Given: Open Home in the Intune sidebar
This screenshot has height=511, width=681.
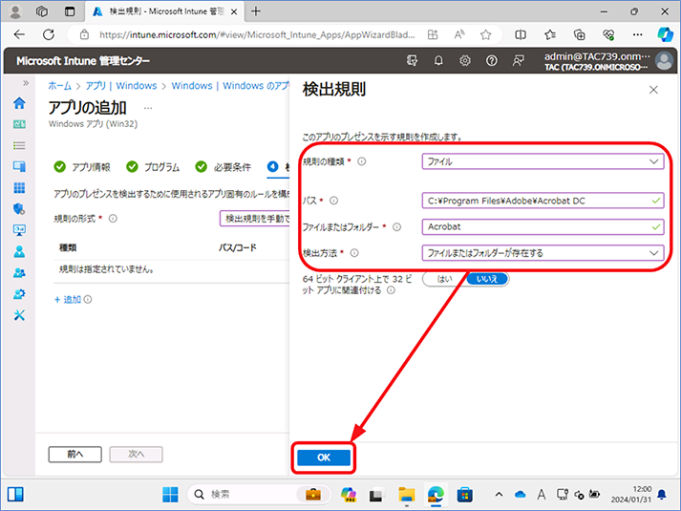Looking at the screenshot, I should pyautogui.click(x=19, y=103).
